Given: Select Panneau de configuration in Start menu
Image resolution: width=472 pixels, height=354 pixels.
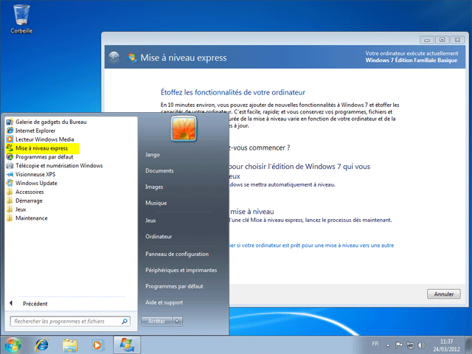Looking at the screenshot, I should [x=176, y=254].
